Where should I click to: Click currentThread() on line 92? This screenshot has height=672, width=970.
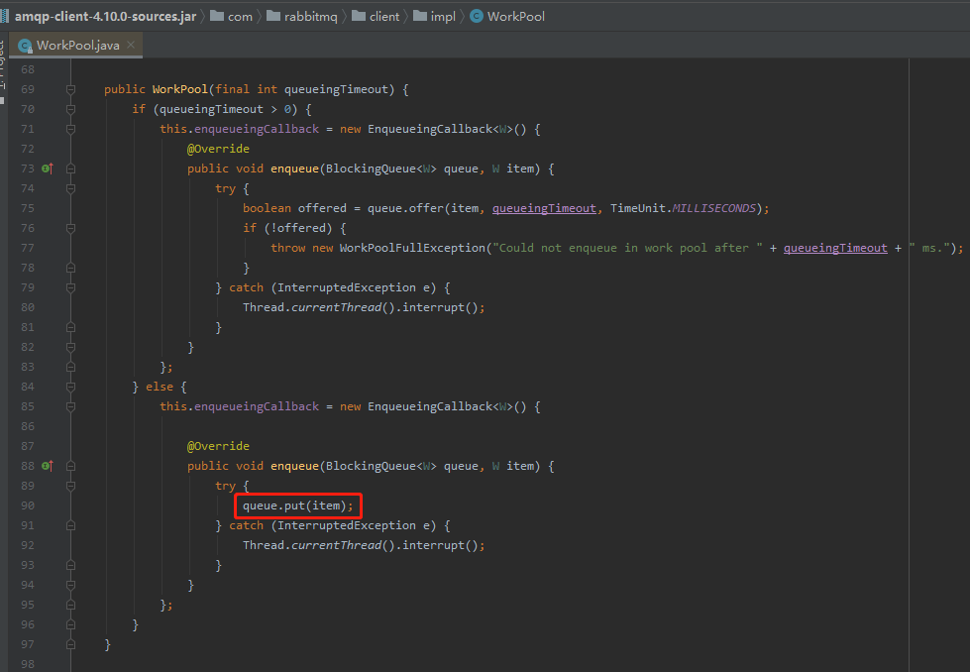click(343, 545)
